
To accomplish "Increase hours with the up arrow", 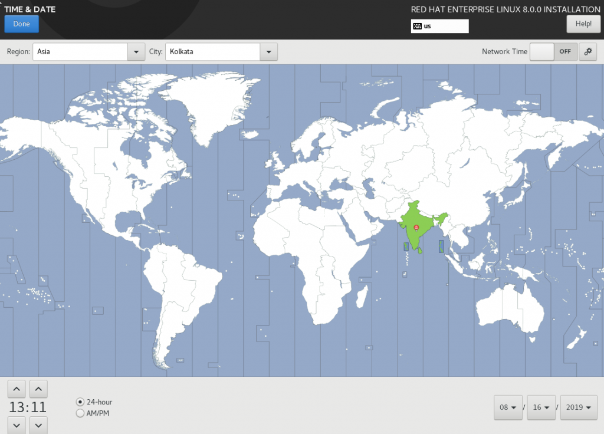I will (17, 389).
